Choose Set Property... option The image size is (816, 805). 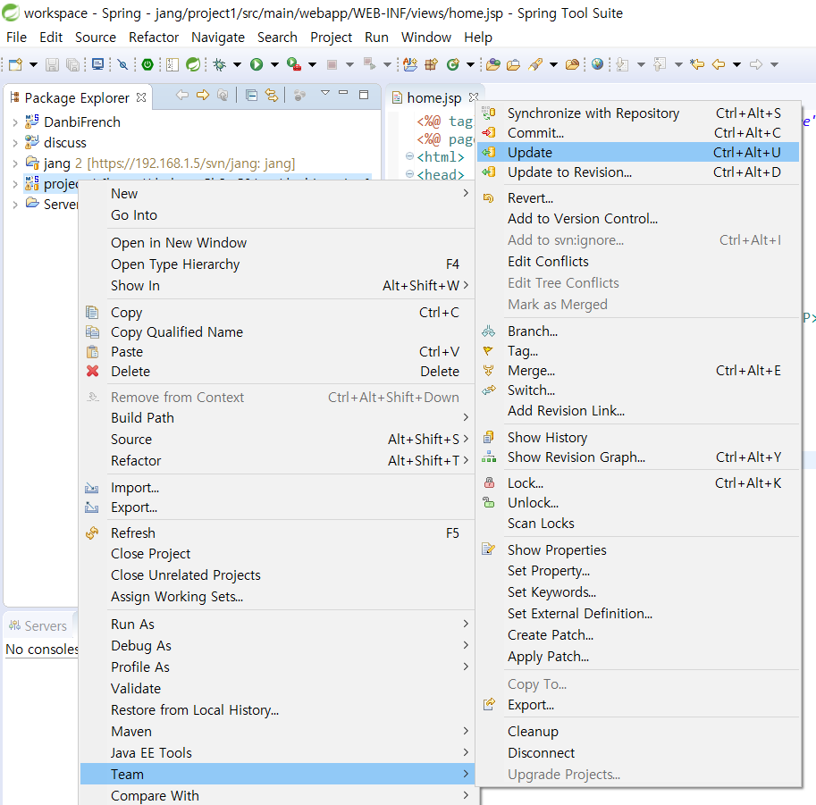coord(638,571)
